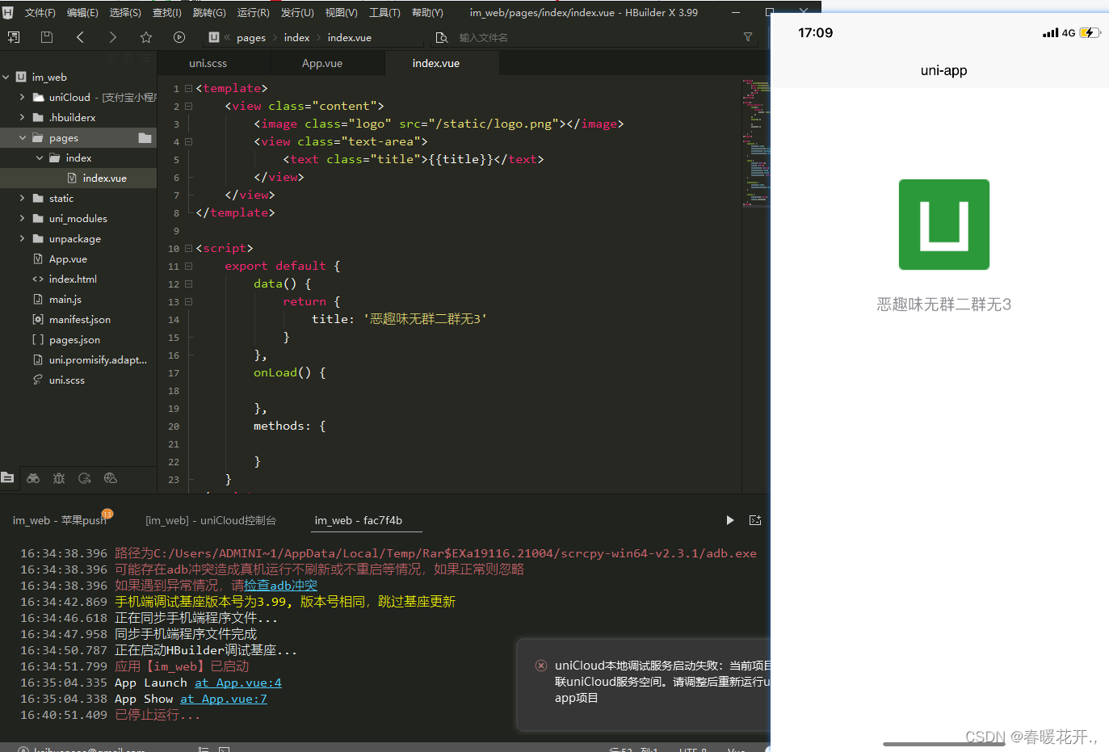1109x752 pixels.
Task: Click the HBuilder app logo in the title bar
Action: click(x=8, y=12)
